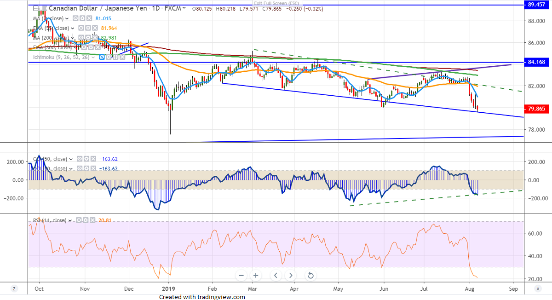The height and width of the screenshot is (300, 552).
Task: Click the 2019 label on time axis
Action: point(169,289)
